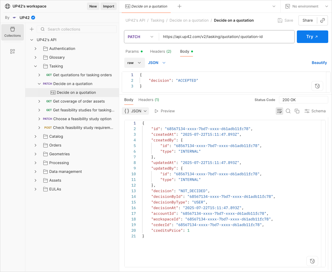This screenshot has width=332, height=272.
Task: Copy the response body with copy icon
Action: click(297, 111)
